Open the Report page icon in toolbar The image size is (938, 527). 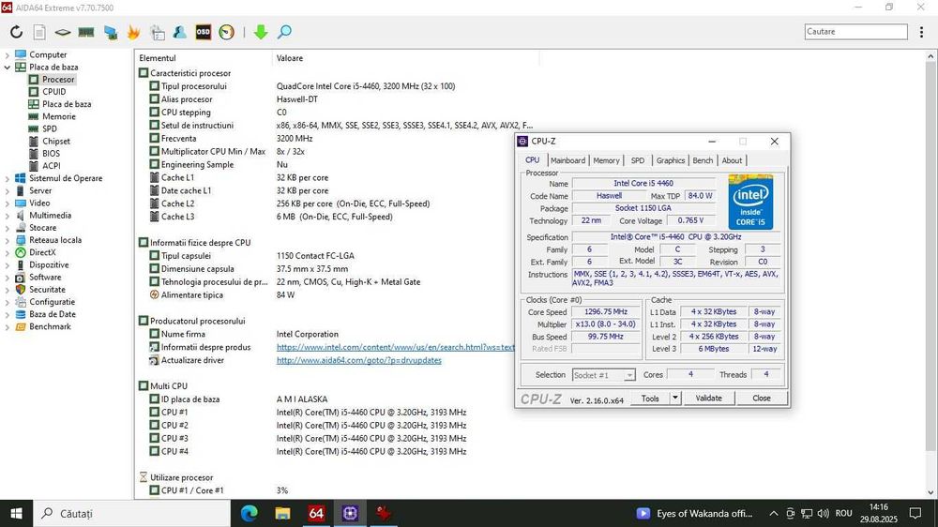click(39, 32)
